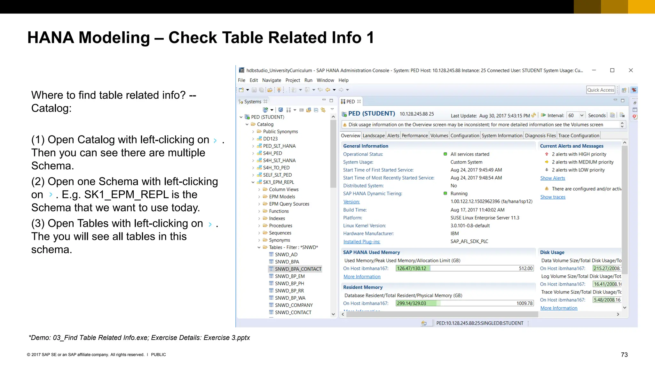Maximize the PED editor panel

623,100
